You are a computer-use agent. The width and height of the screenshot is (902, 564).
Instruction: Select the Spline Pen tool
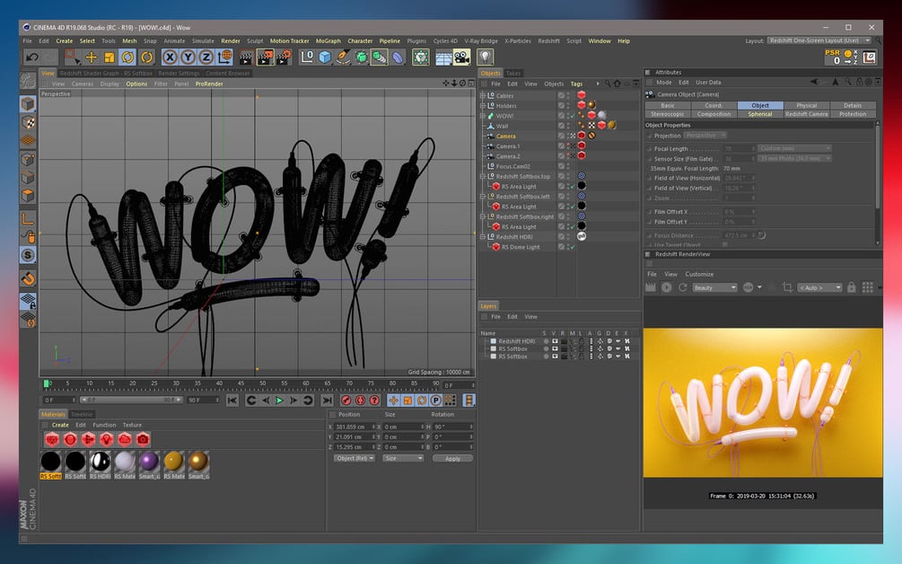point(343,57)
